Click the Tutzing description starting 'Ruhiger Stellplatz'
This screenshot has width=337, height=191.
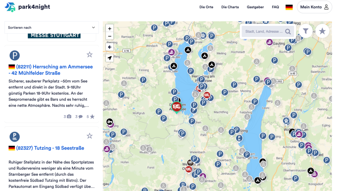pos(52,174)
